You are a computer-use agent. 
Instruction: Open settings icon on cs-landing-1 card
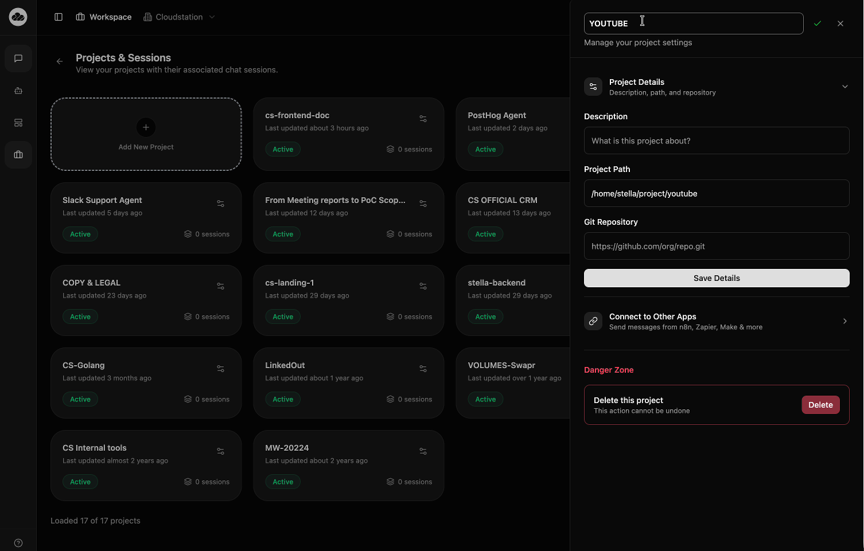(x=423, y=286)
